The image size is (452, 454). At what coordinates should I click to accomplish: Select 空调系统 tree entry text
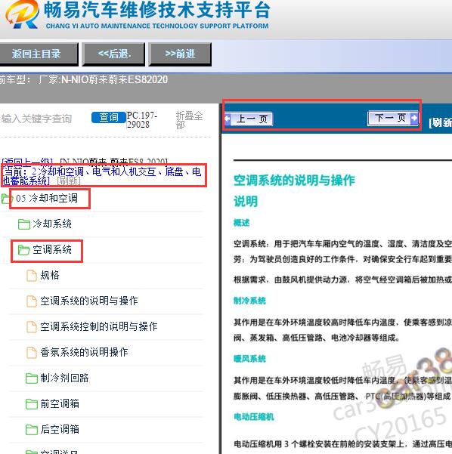52,249
